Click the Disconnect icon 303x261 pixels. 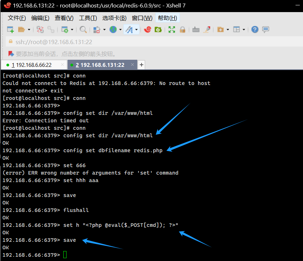pyautogui.click(x=40, y=30)
